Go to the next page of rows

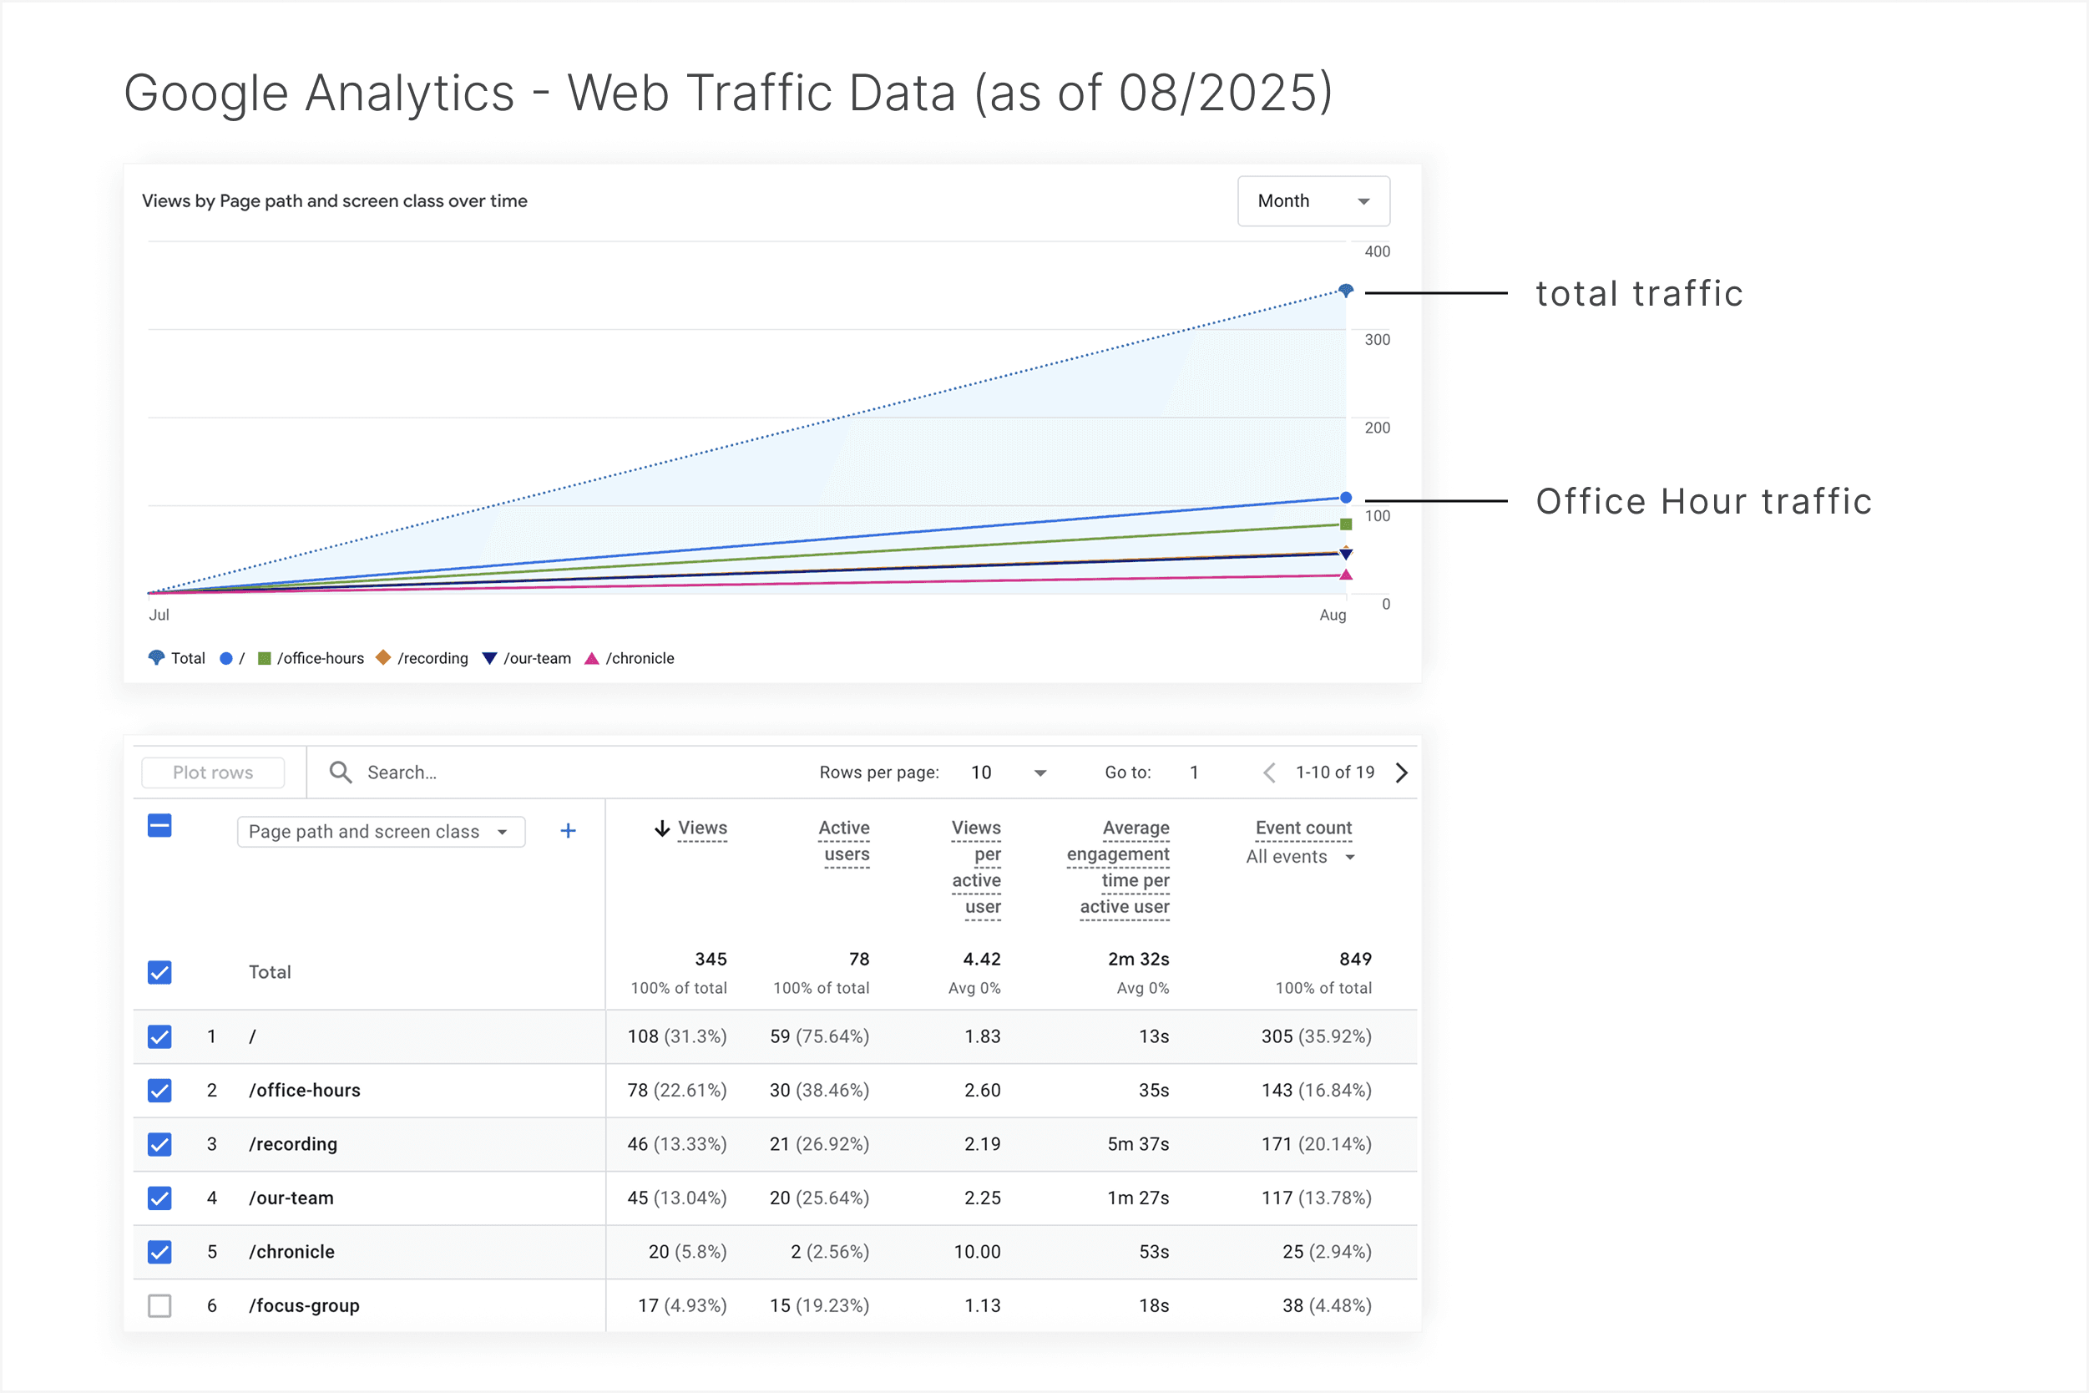(x=1402, y=772)
